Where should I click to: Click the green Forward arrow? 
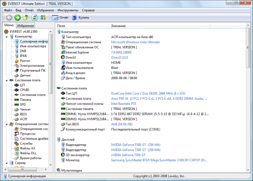[x=17, y=17]
